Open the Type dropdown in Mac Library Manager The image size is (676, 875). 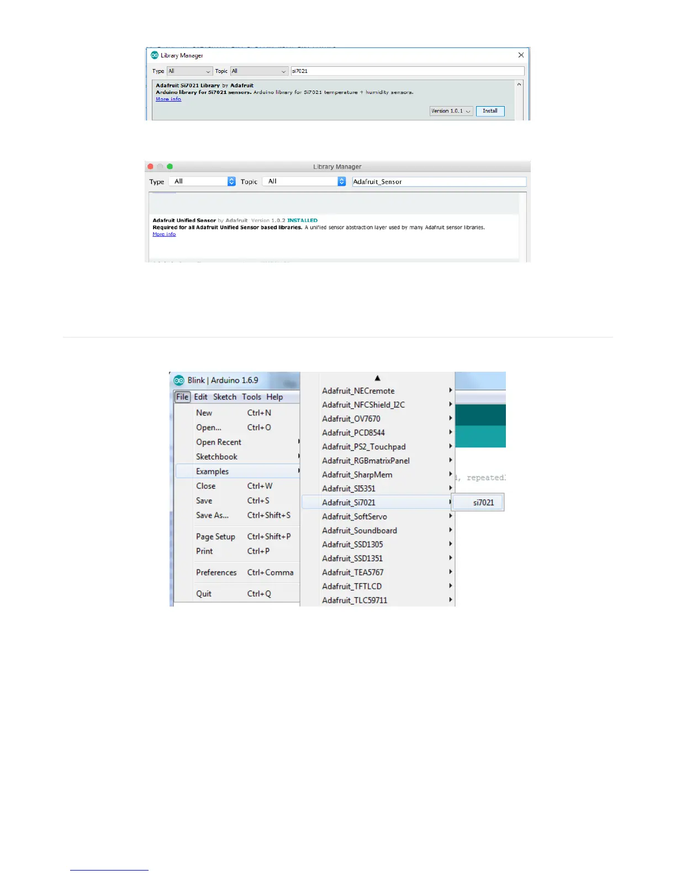coord(203,181)
